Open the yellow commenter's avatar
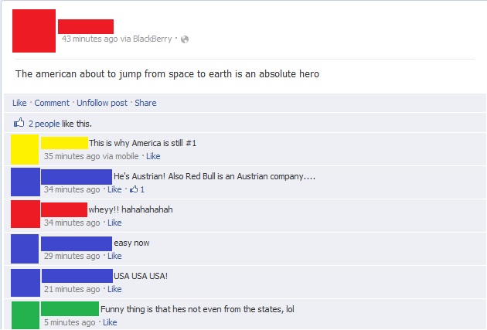 25,149
